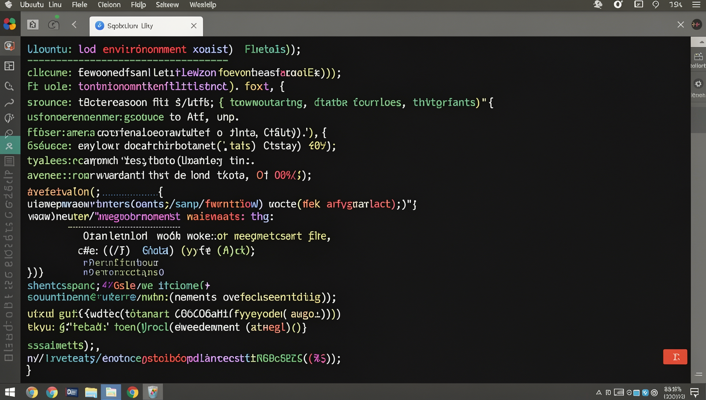Open the gear settings icon in right panel

(x=698, y=84)
